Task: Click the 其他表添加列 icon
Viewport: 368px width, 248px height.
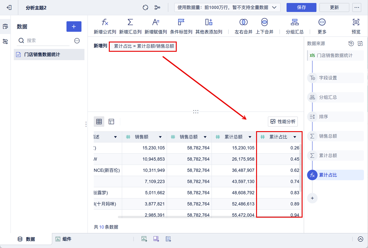Action: click(209, 22)
